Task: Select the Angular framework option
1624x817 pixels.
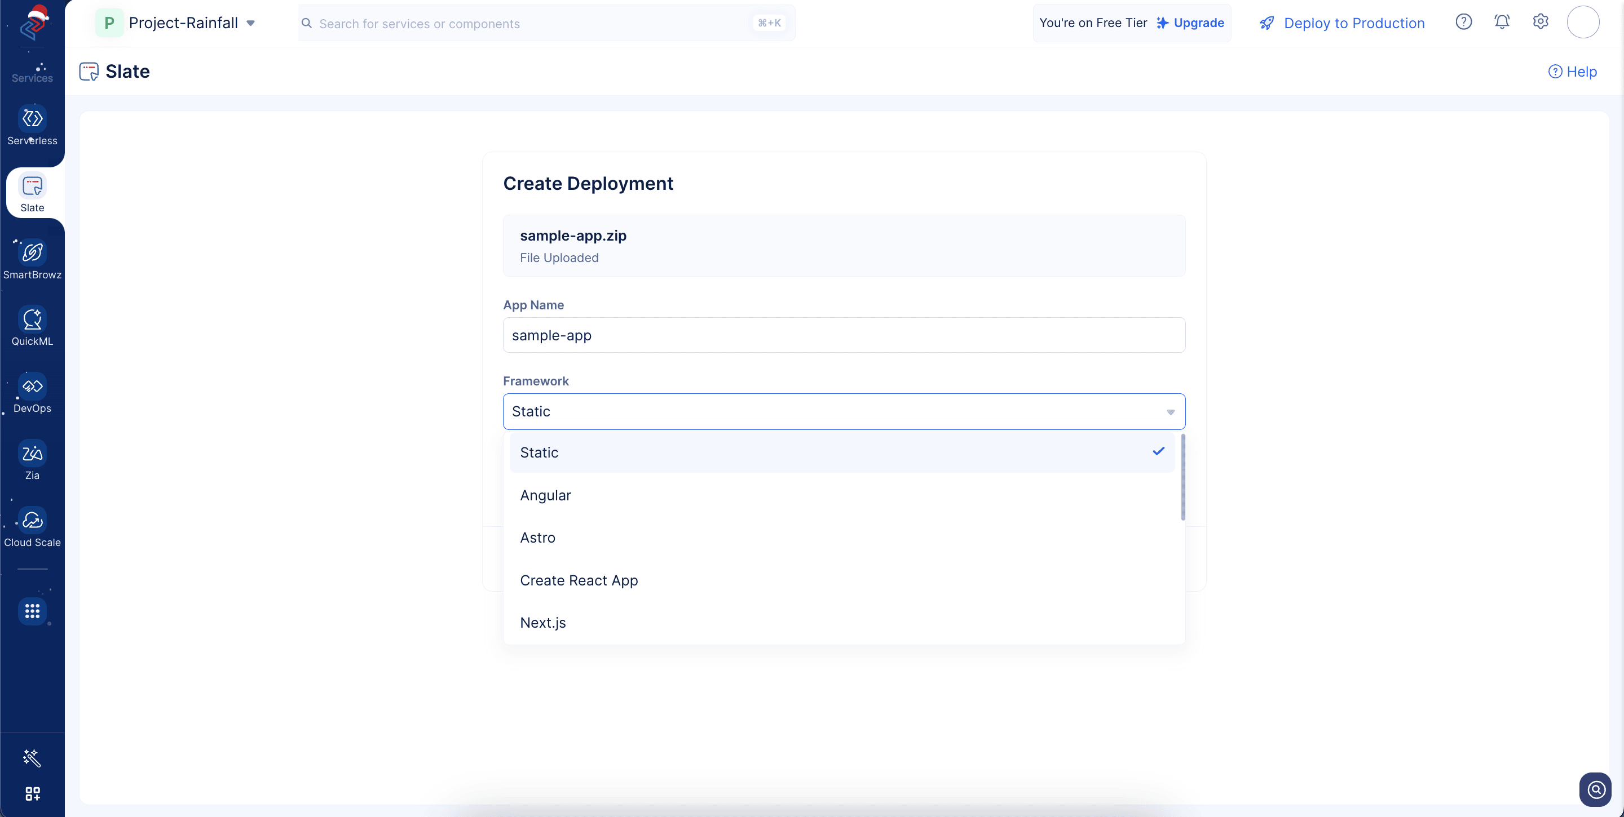Action: coord(842,495)
